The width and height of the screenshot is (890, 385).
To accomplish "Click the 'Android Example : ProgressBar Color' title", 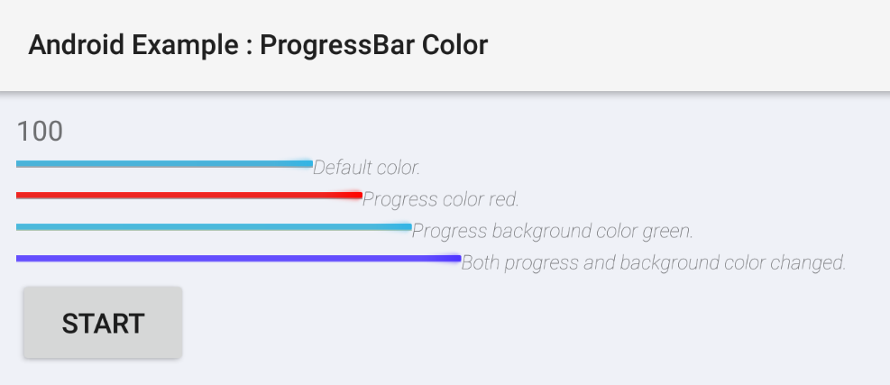I will click(258, 45).
